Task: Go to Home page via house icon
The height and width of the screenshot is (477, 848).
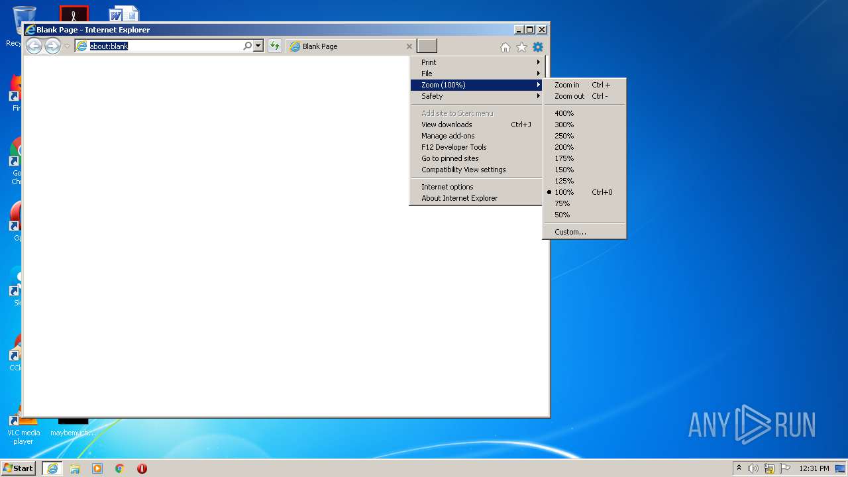Action: (505, 46)
